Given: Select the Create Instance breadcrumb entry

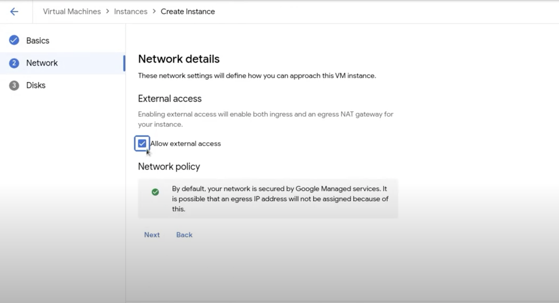Looking at the screenshot, I should 188,11.
